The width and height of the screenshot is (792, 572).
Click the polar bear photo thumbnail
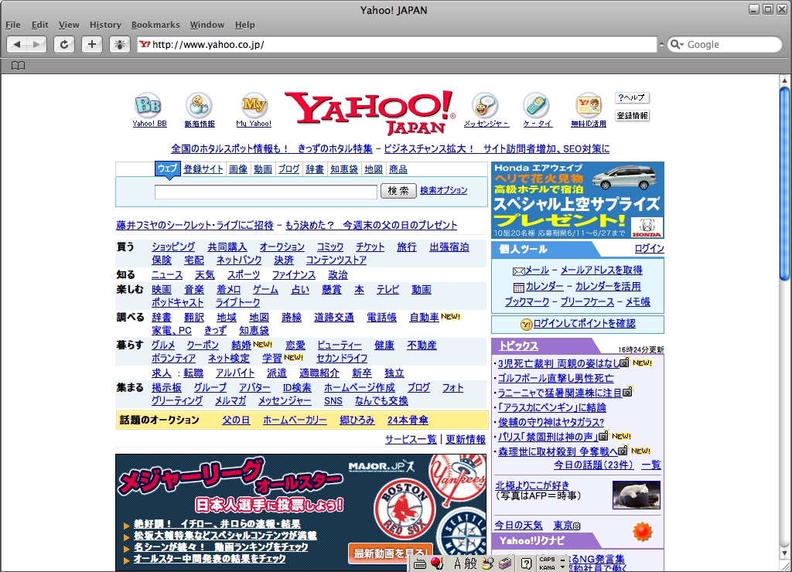pos(636,495)
